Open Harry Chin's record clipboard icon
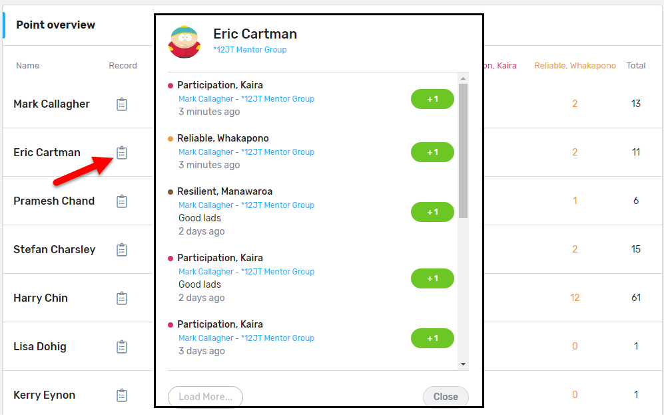The image size is (664, 416). (121, 298)
